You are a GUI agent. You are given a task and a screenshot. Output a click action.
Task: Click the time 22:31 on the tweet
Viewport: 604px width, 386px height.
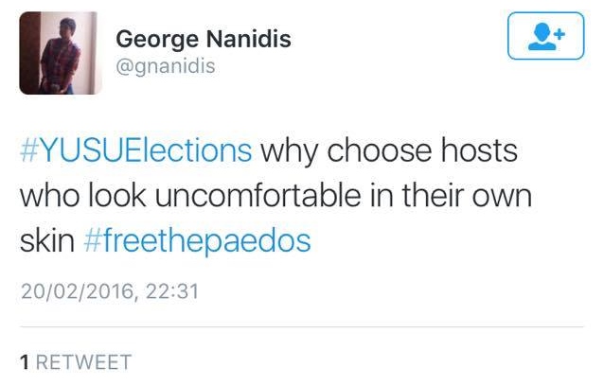tap(172, 291)
